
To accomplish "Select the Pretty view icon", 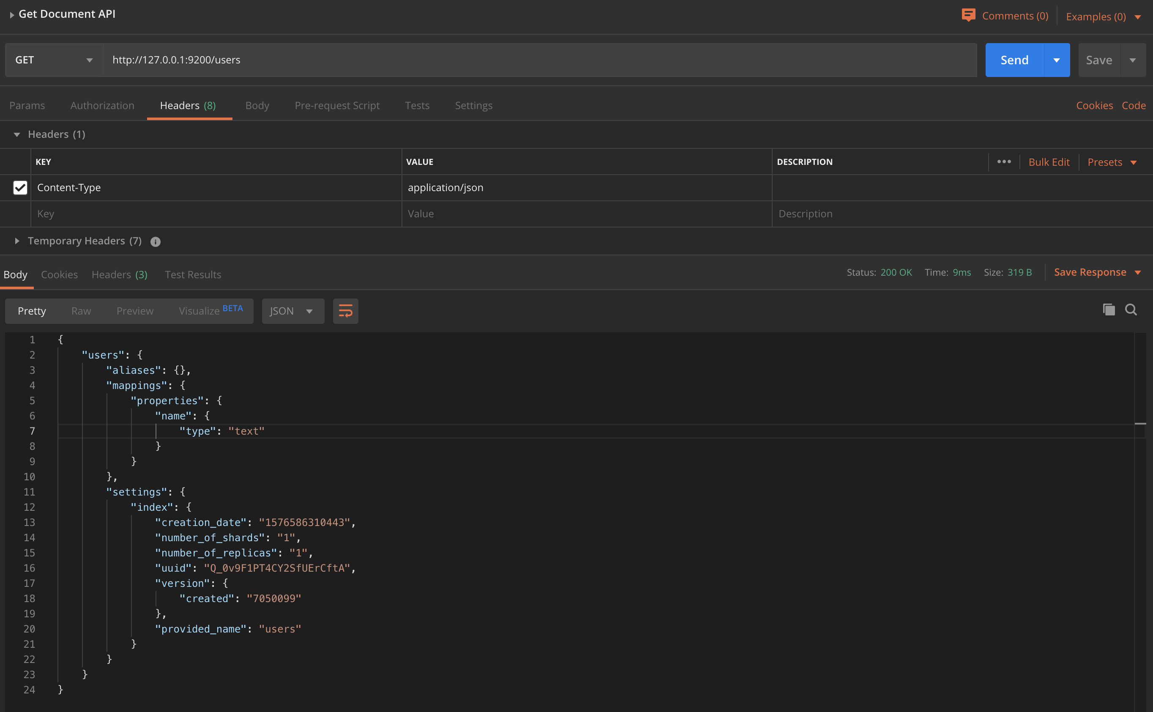I will click(31, 311).
